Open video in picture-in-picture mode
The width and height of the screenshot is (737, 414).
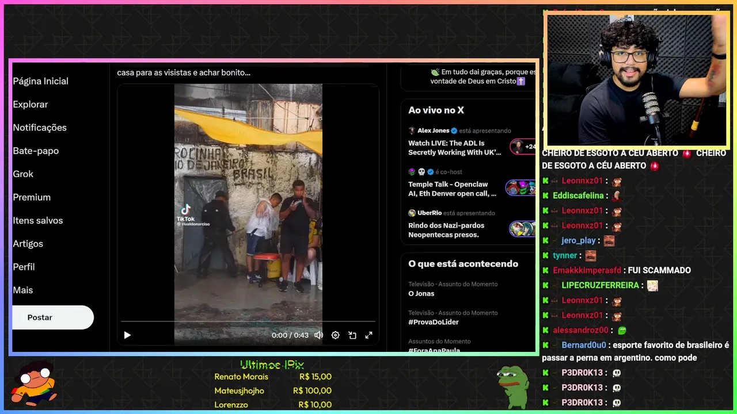352,335
